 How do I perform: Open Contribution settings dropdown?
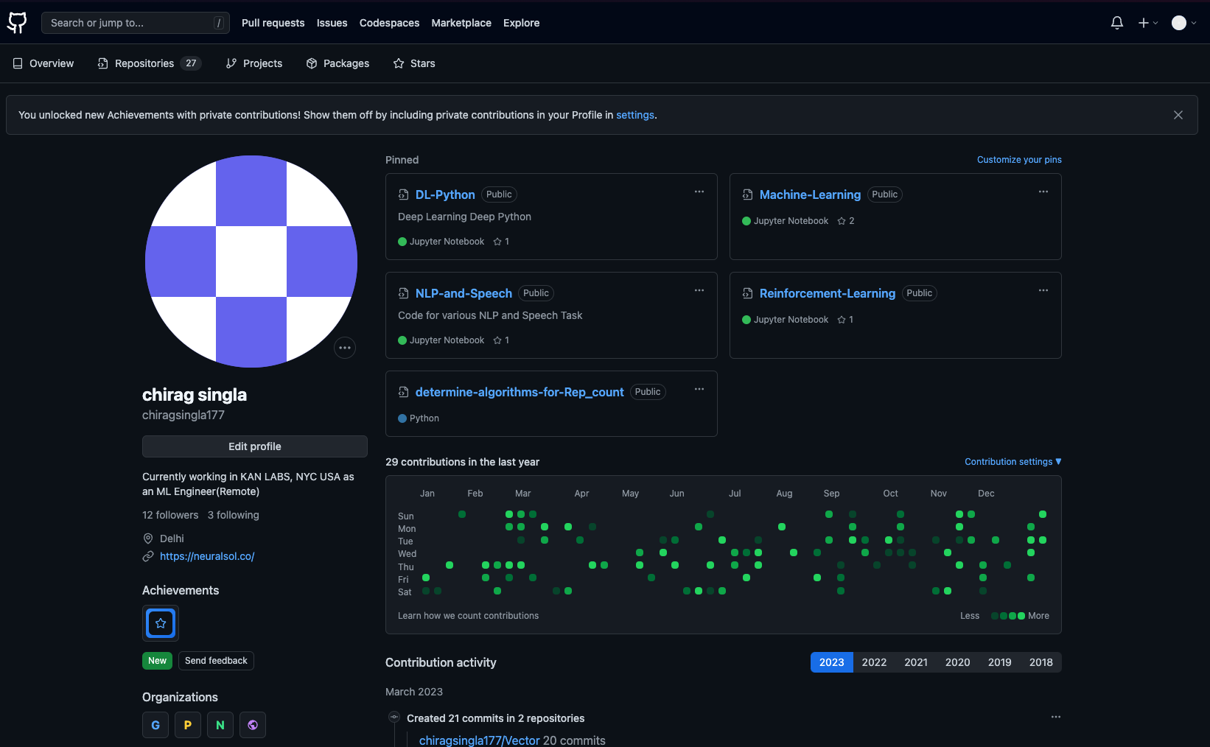click(1013, 462)
